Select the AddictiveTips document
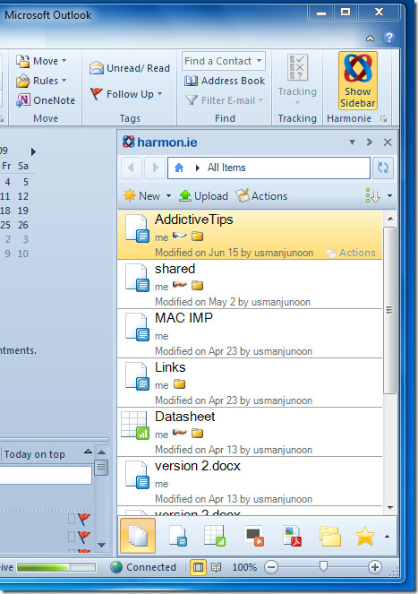The height and width of the screenshot is (594, 418). (x=250, y=235)
